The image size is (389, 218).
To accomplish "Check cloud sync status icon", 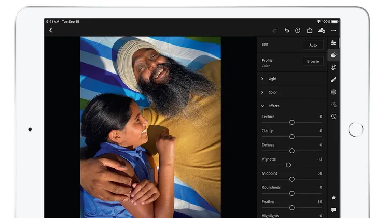I will click(322, 30).
